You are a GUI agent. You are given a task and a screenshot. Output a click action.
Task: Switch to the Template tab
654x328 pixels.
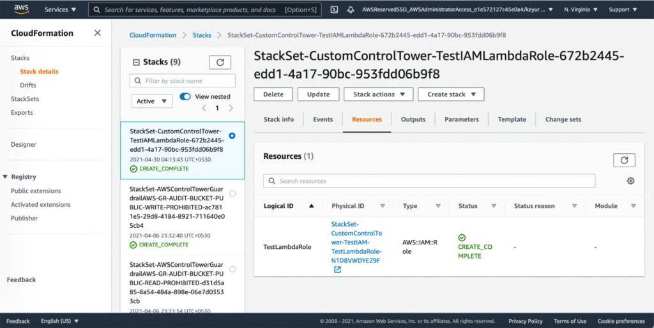(512, 119)
